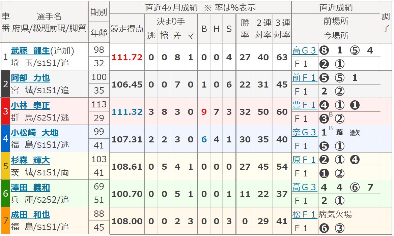Screen dimensions: 394x236
Task: Click the red car number 3 cell
Action: pyautogui.click(x=5, y=111)
